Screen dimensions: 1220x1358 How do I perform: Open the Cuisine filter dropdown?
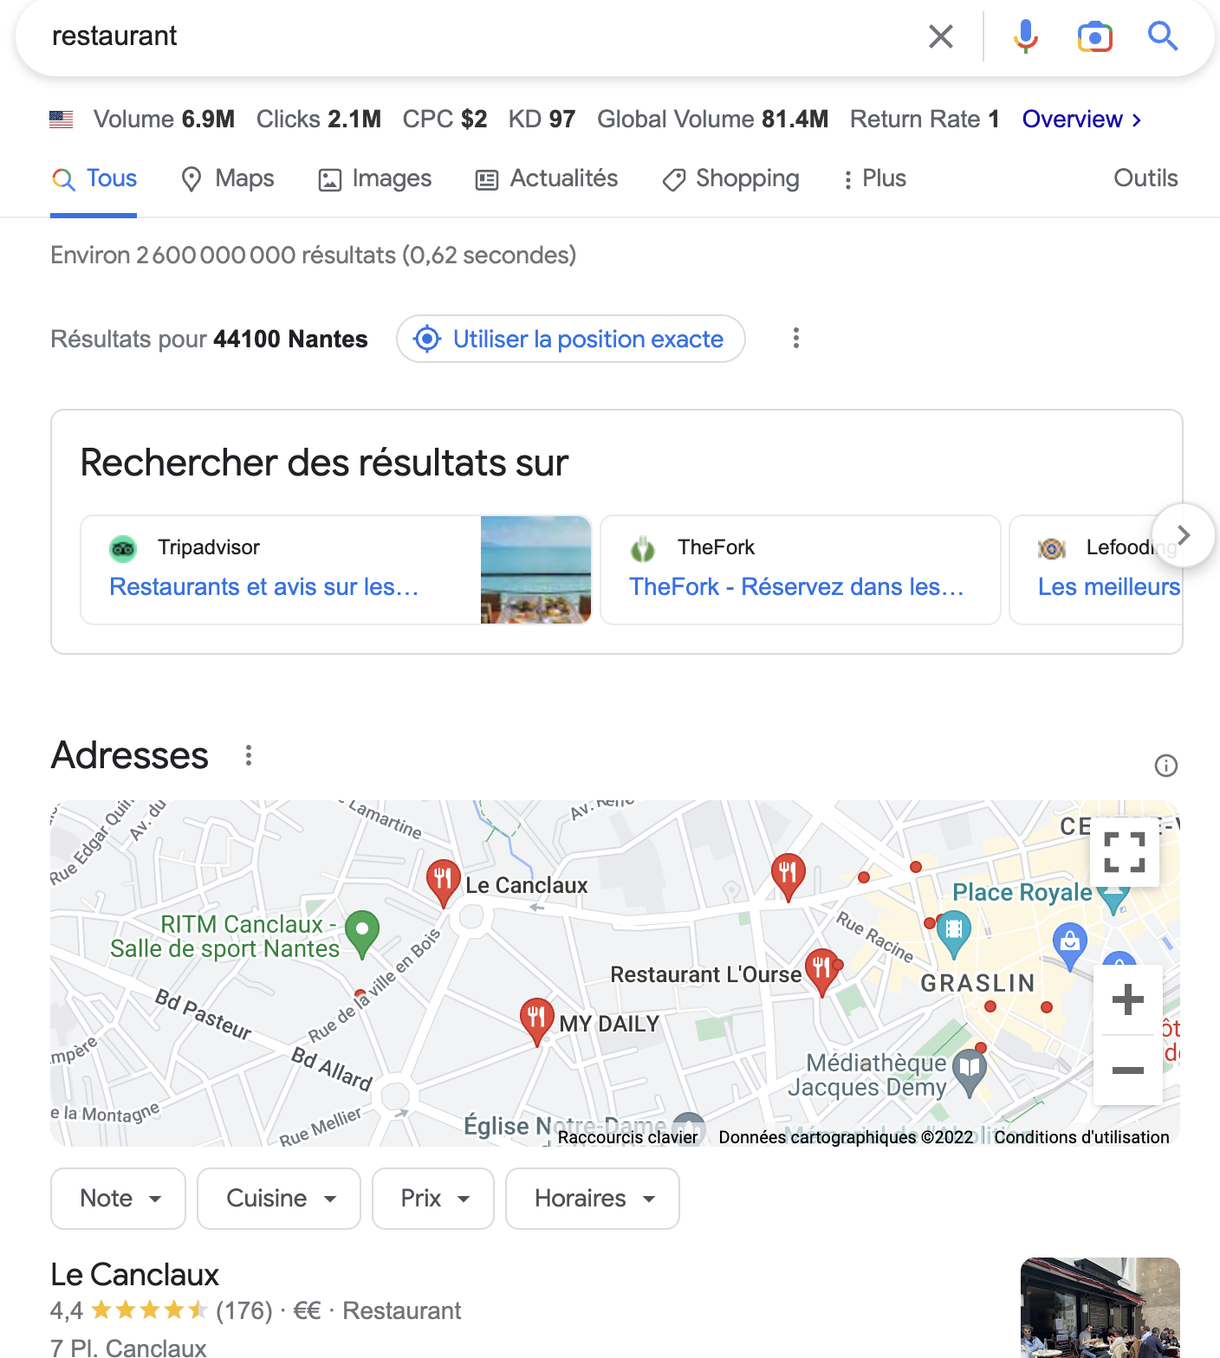[x=279, y=1199]
